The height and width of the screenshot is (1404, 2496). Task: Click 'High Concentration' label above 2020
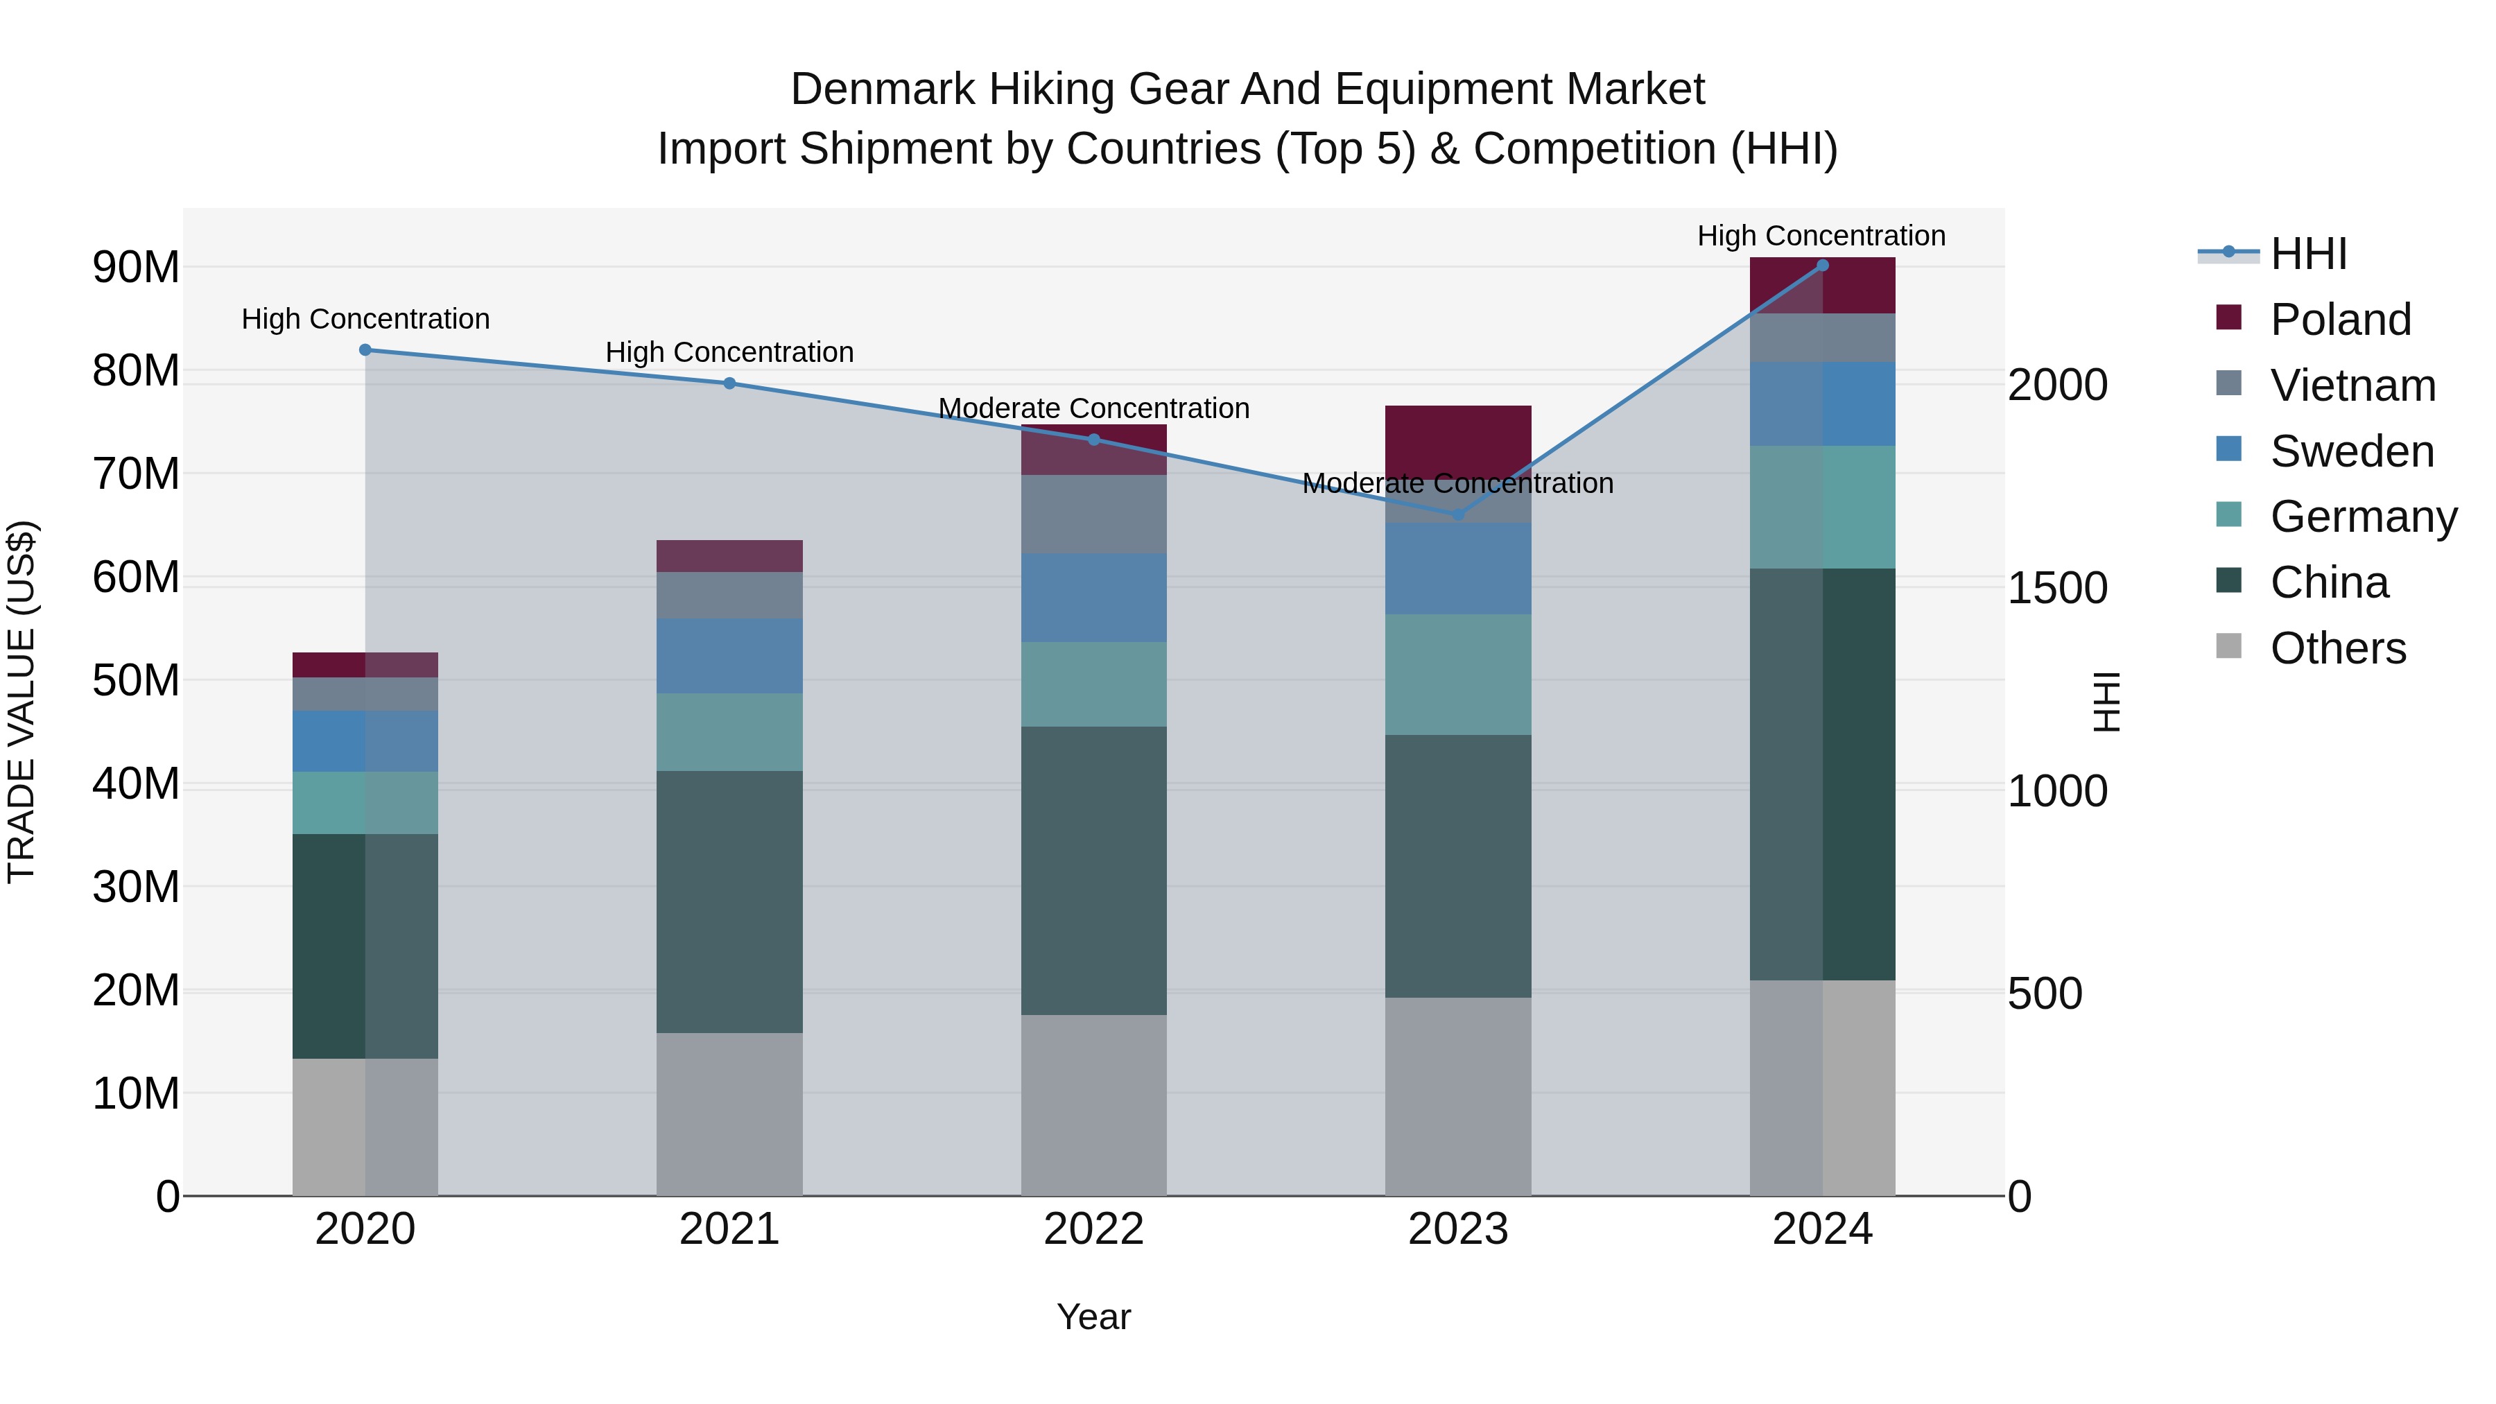click(365, 319)
